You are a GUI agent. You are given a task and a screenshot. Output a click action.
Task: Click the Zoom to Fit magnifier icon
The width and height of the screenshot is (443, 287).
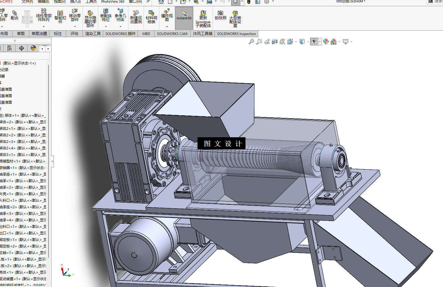pos(251,42)
